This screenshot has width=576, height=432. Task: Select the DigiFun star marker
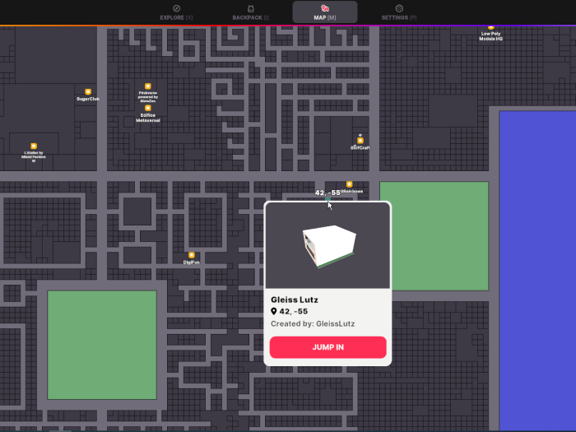[x=192, y=255]
